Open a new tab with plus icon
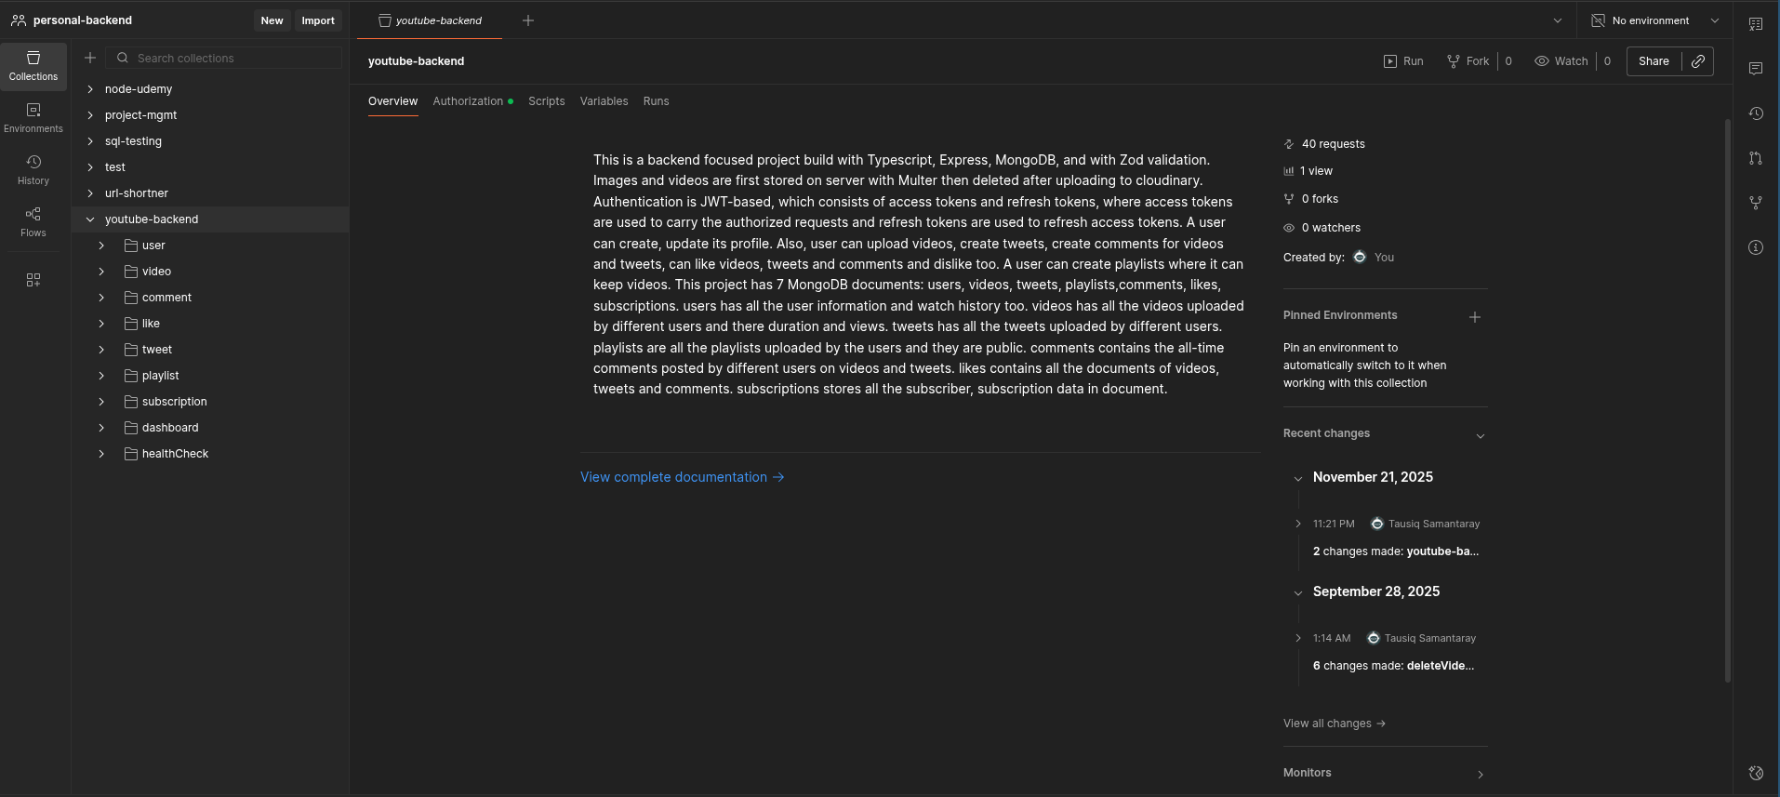The width and height of the screenshot is (1780, 797). click(x=528, y=20)
